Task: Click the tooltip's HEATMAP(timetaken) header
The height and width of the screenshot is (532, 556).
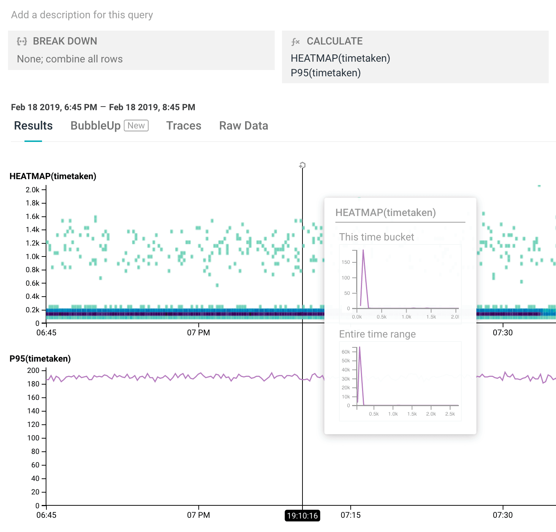Action: (385, 213)
